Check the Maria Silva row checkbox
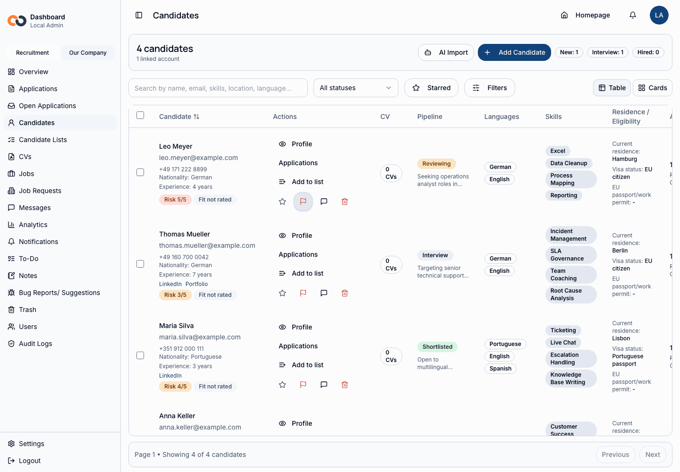This screenshot has width=680, height=472. 140,355
